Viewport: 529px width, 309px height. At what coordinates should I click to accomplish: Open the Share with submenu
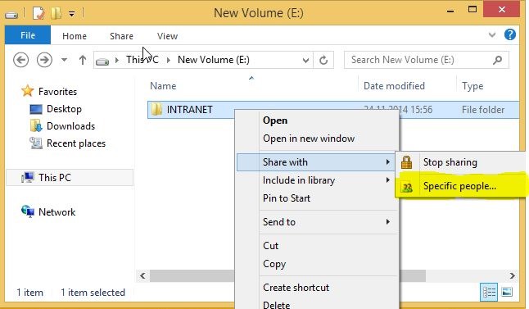(x=316, y=162)
